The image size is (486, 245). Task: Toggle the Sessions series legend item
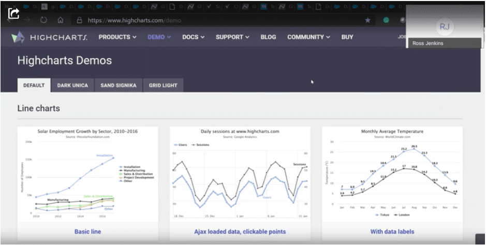[201, 145]
